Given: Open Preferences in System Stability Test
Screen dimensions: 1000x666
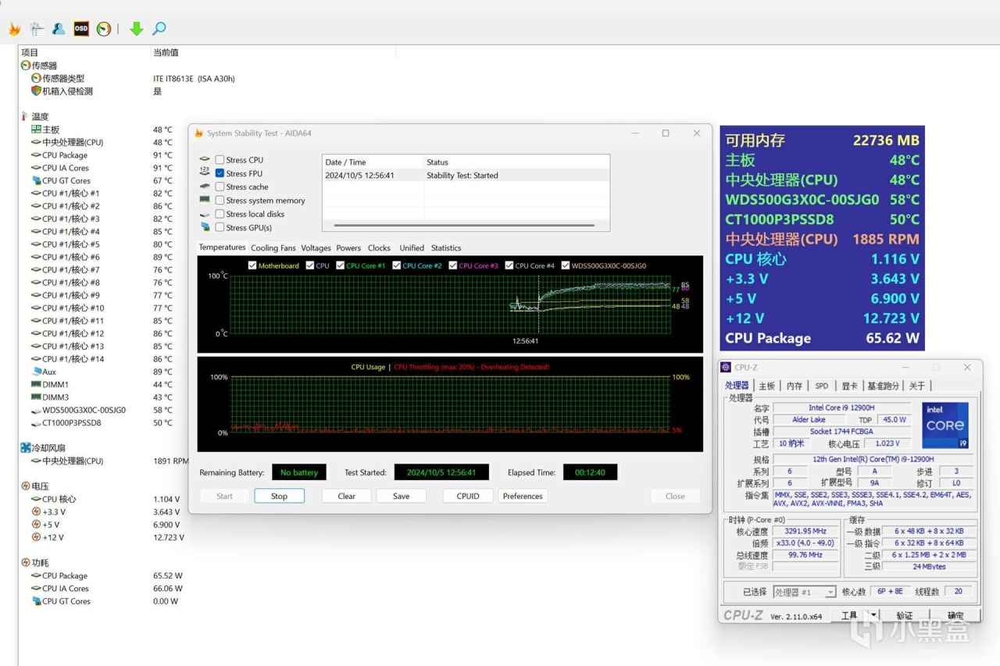Looking at the screenshot, I should point(523,496).
